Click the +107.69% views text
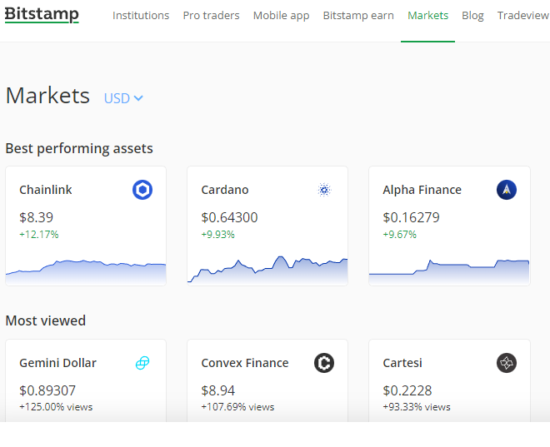The width and height of the screenshot is (550, 447). pos(237,407)
